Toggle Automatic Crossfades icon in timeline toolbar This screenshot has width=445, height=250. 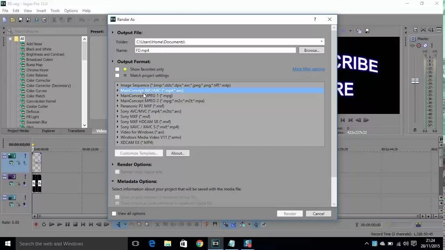point(234,225)
